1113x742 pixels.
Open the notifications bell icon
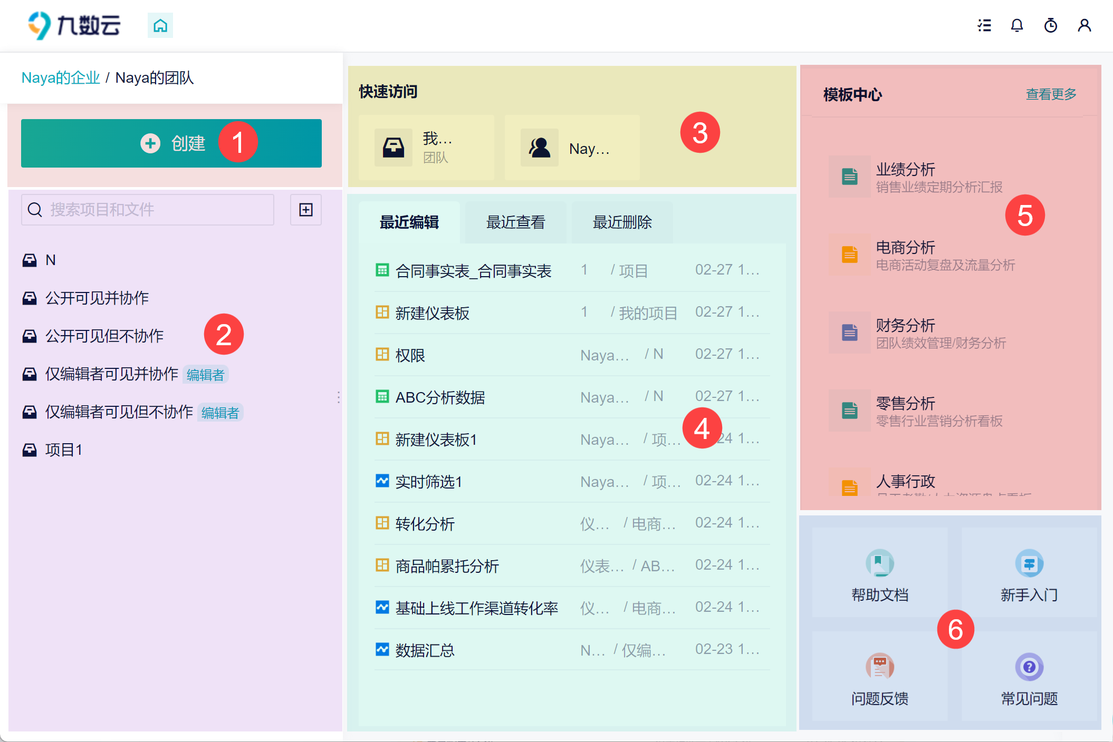pyautogui.click(x=1017, y=25)
